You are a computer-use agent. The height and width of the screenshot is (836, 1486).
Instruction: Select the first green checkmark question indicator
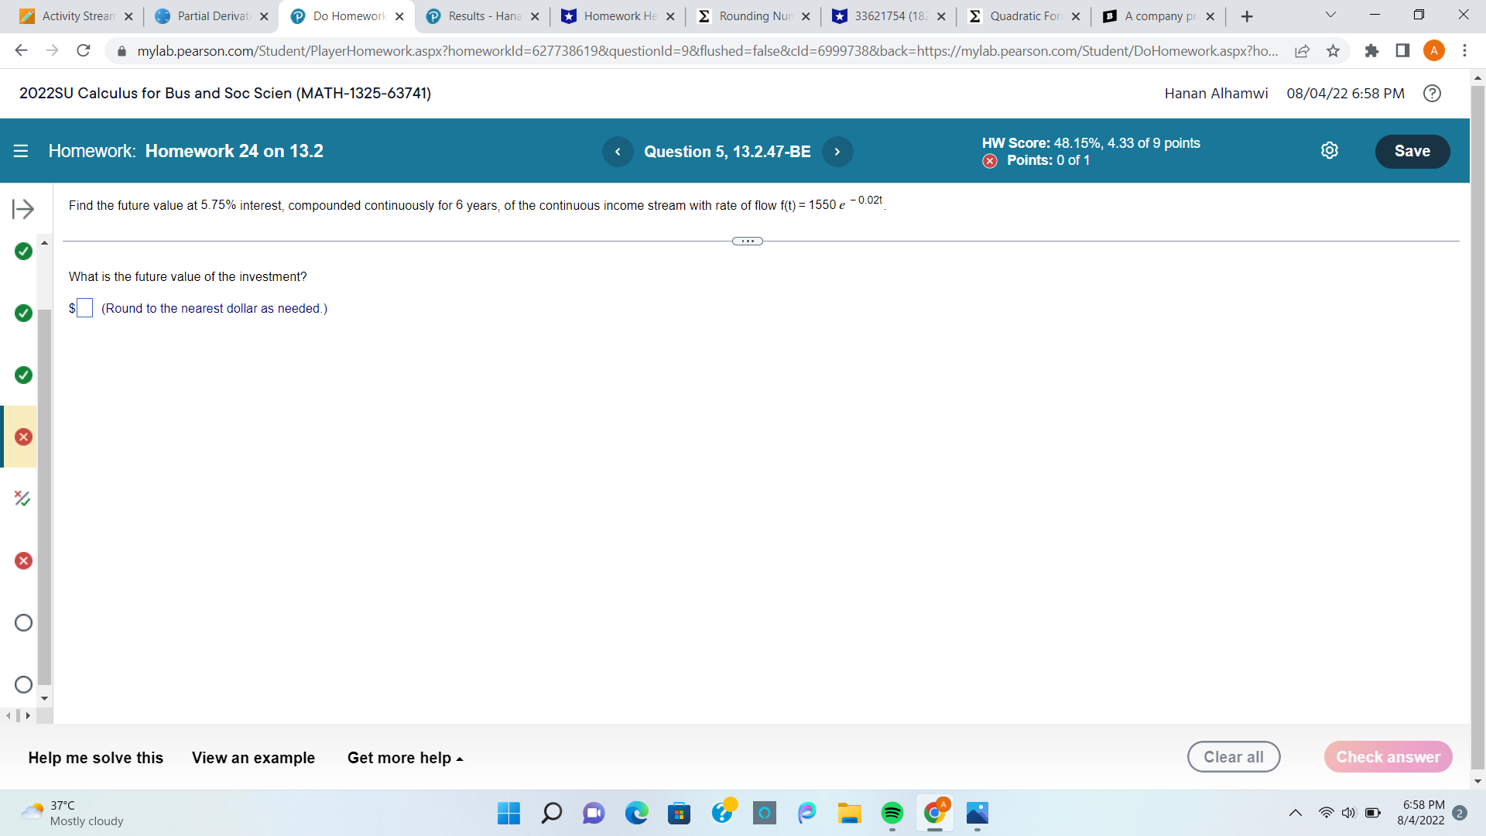(22, 252)
